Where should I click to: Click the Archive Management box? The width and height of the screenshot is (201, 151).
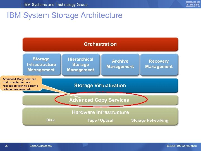(120, 65)
